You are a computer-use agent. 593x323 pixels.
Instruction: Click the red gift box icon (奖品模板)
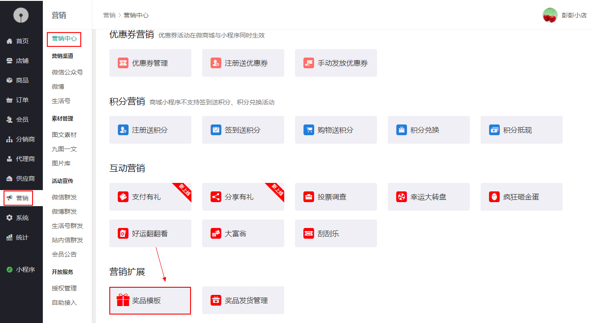click(x=123, y=300)
